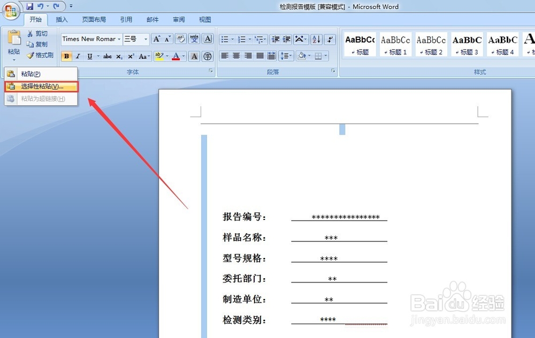Toggle strikethrough abc formatting

108,56
